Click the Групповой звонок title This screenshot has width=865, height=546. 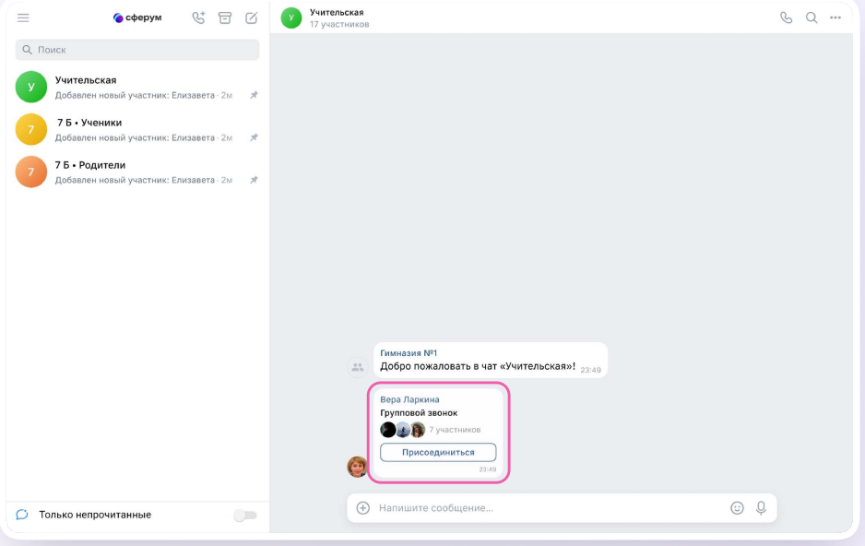pos(419,412)
